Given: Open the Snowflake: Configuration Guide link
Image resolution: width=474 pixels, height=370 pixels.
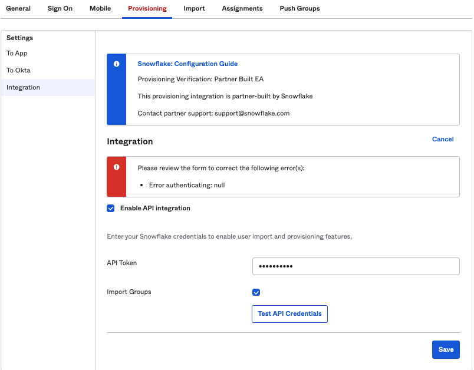Looking at the screenshot, I should pyautogui.click(x=187, y=64).
